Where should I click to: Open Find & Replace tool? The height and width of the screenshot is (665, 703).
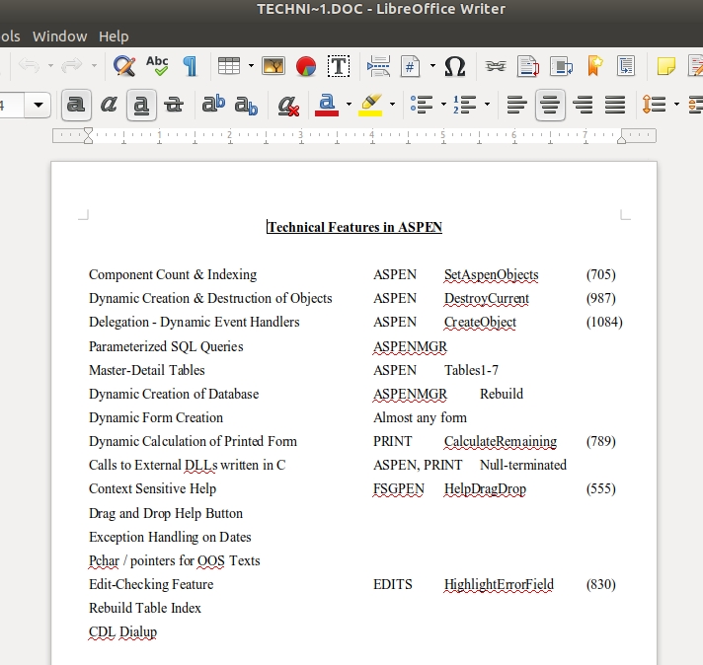point(124,66)
